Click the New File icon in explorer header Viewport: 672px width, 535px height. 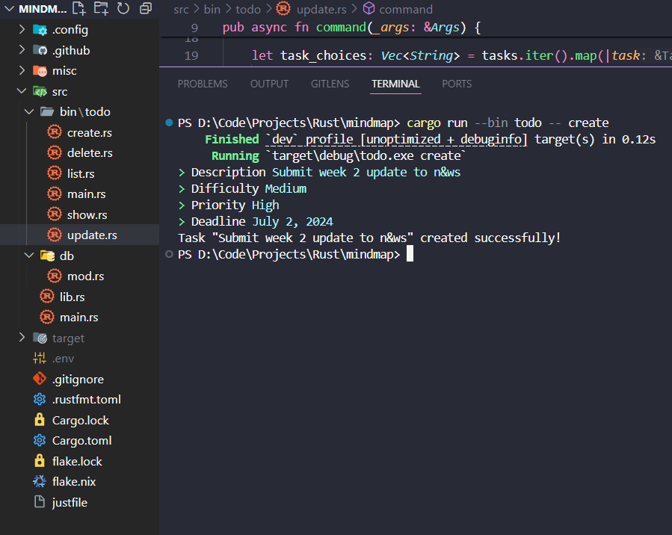click(x=79, y=8)
